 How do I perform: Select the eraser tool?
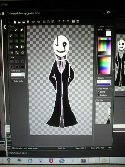click(x=22, y=30)
